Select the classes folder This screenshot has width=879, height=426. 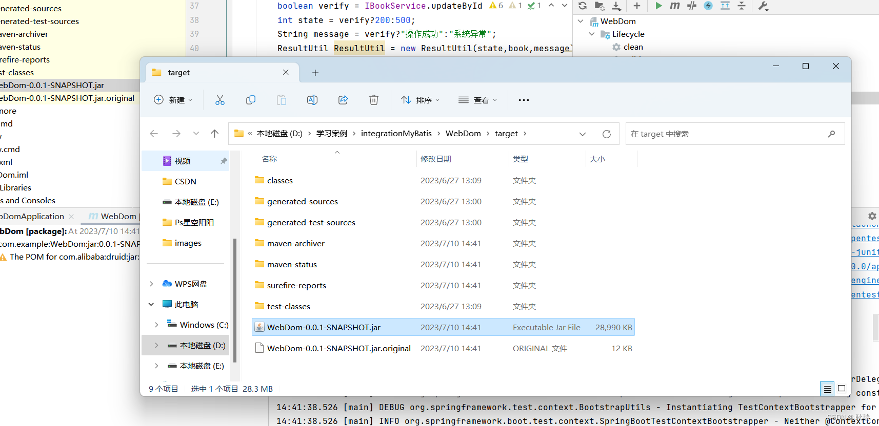click(444, 180)
